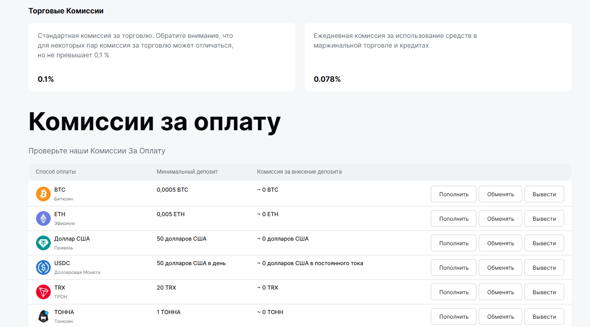Image resolution: width=590 pixels, height=327 pixels.
Task: Click the Минимальный депозит column header
Action: point(187,172)
